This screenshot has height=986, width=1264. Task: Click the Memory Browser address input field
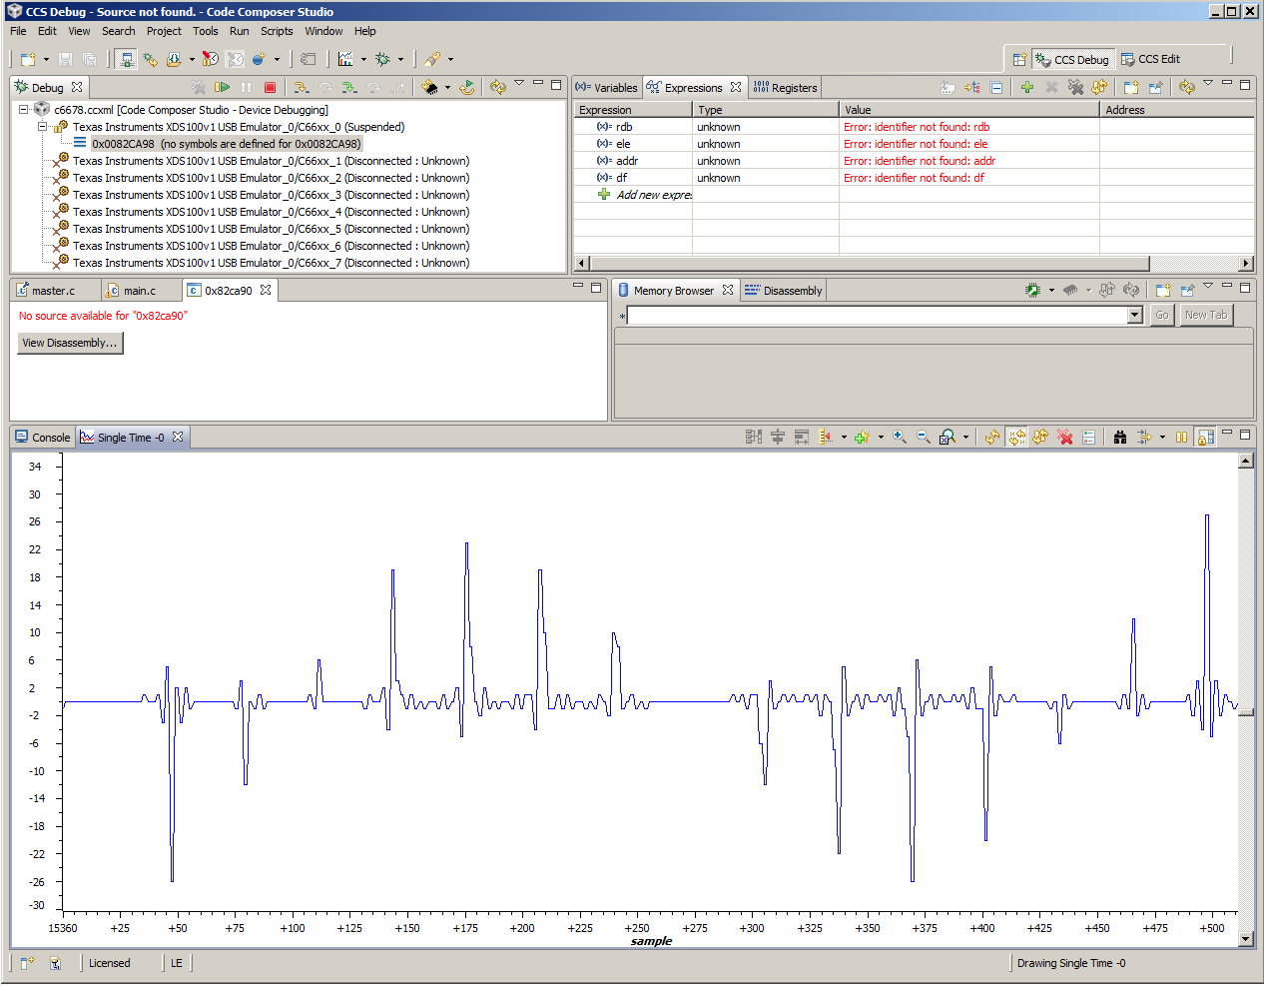click(x=877, y=316)
